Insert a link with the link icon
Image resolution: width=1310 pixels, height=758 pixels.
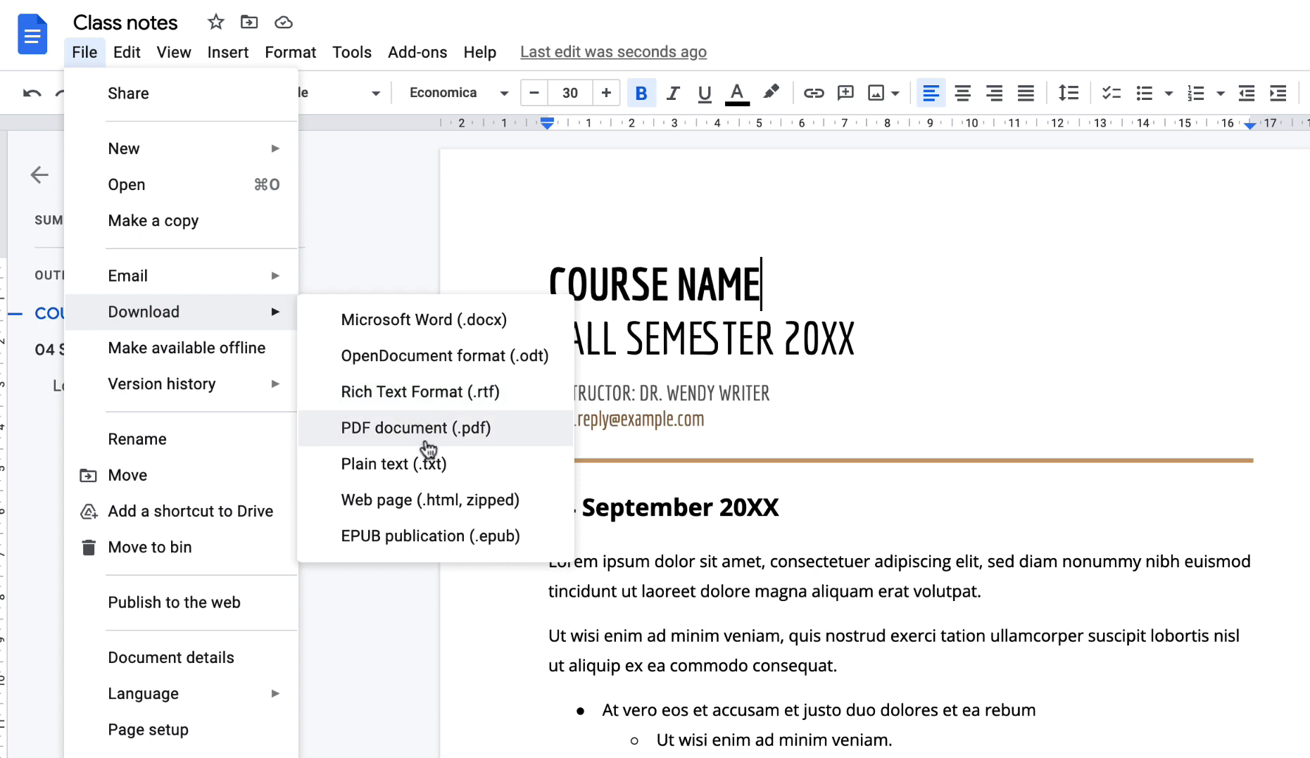(x=814, y=93)
